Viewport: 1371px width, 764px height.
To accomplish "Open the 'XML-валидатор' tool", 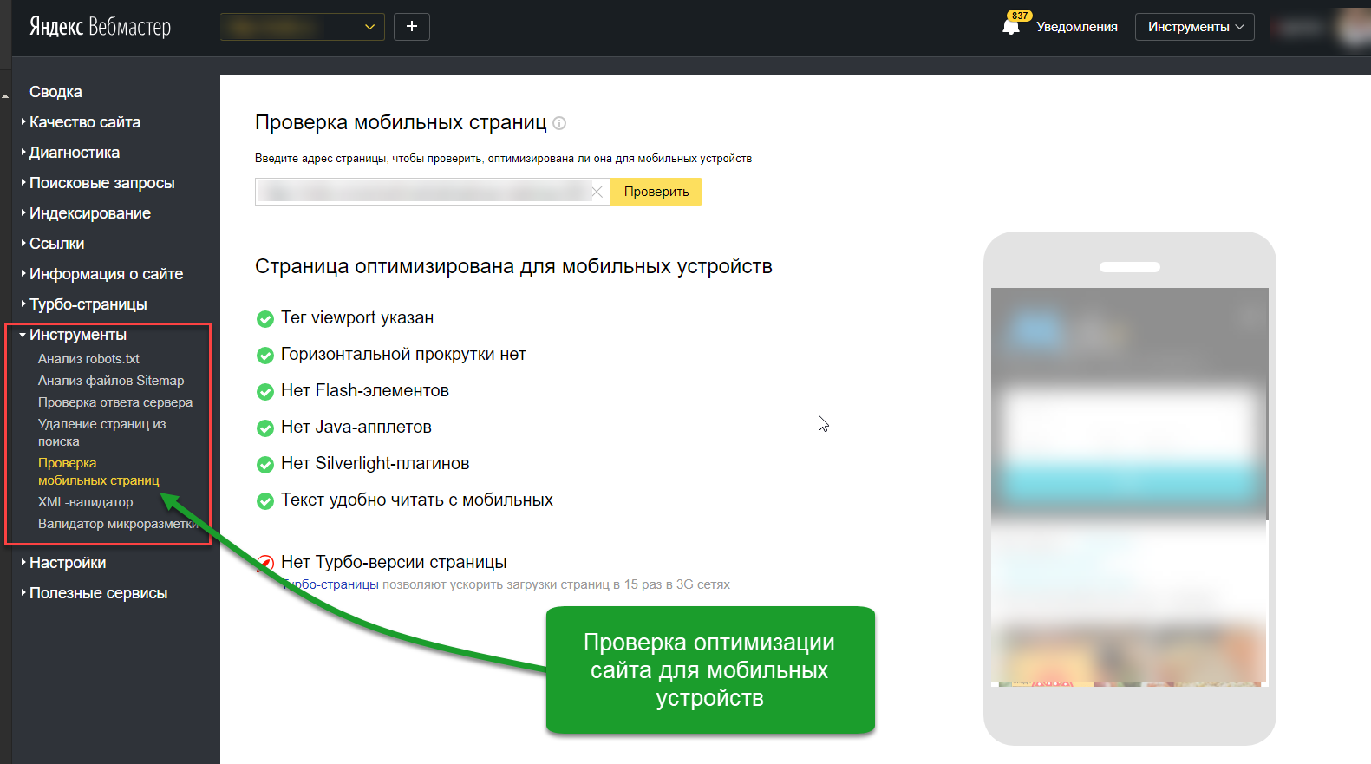I will click(x=85, y=502).
